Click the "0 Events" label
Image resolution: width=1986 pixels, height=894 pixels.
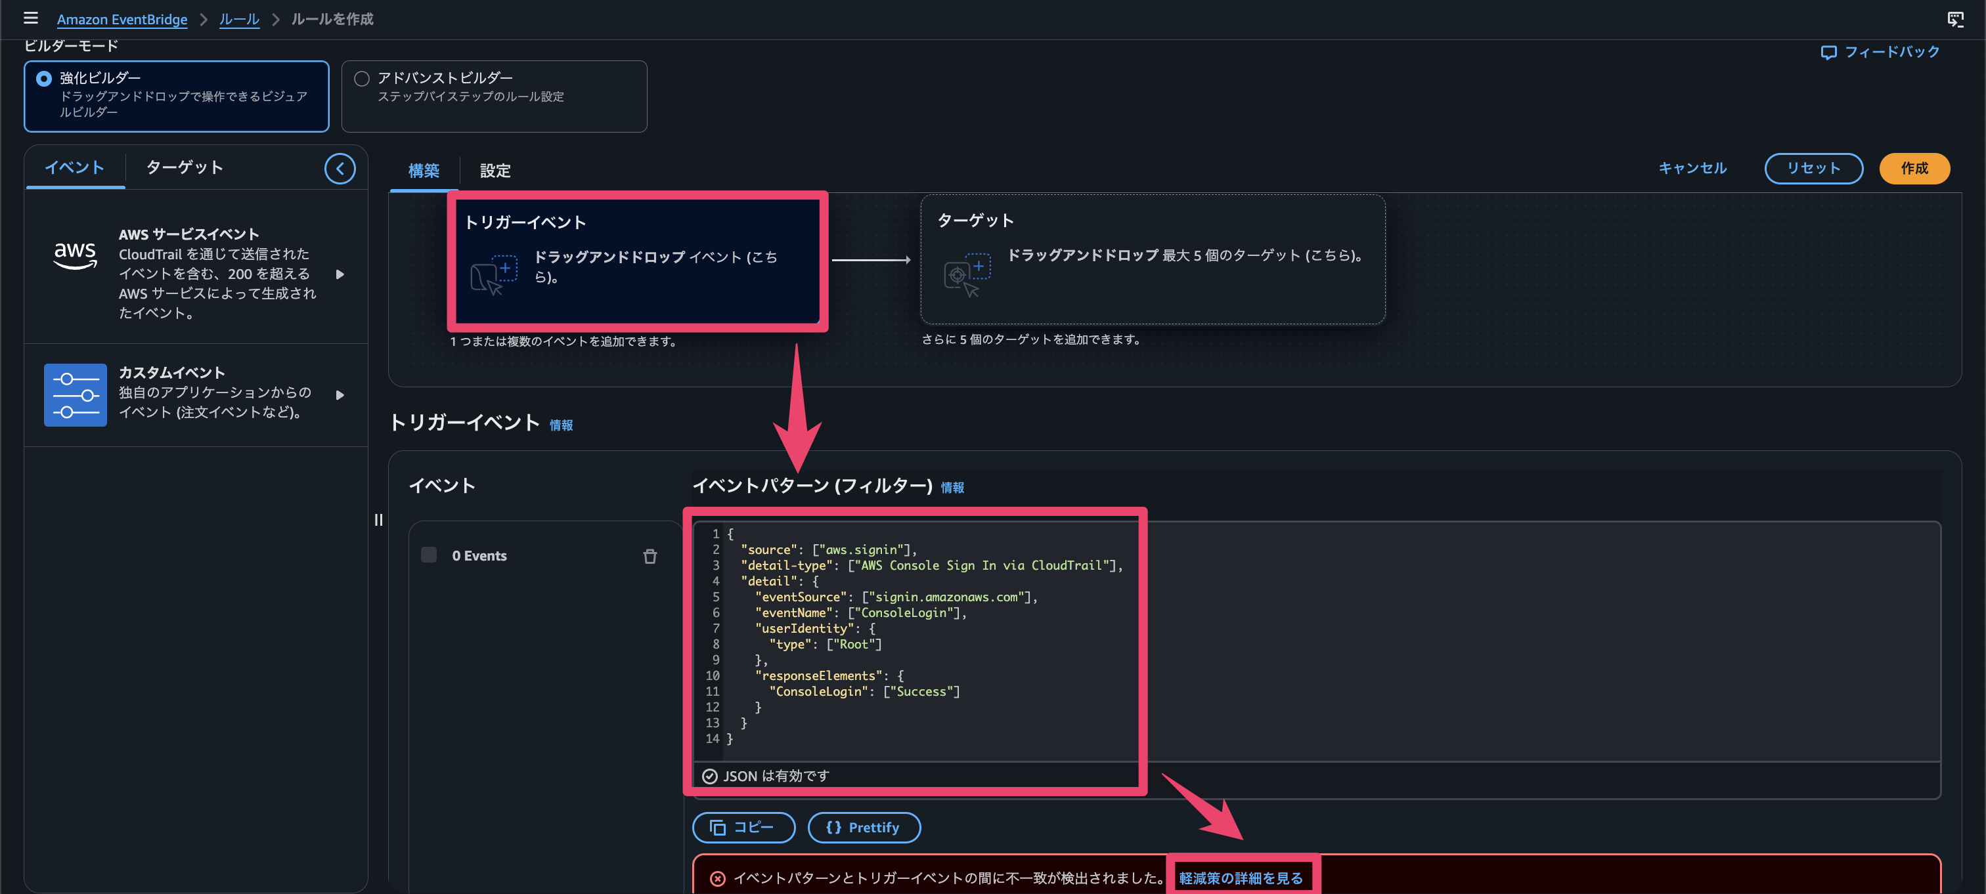(479, 556)
